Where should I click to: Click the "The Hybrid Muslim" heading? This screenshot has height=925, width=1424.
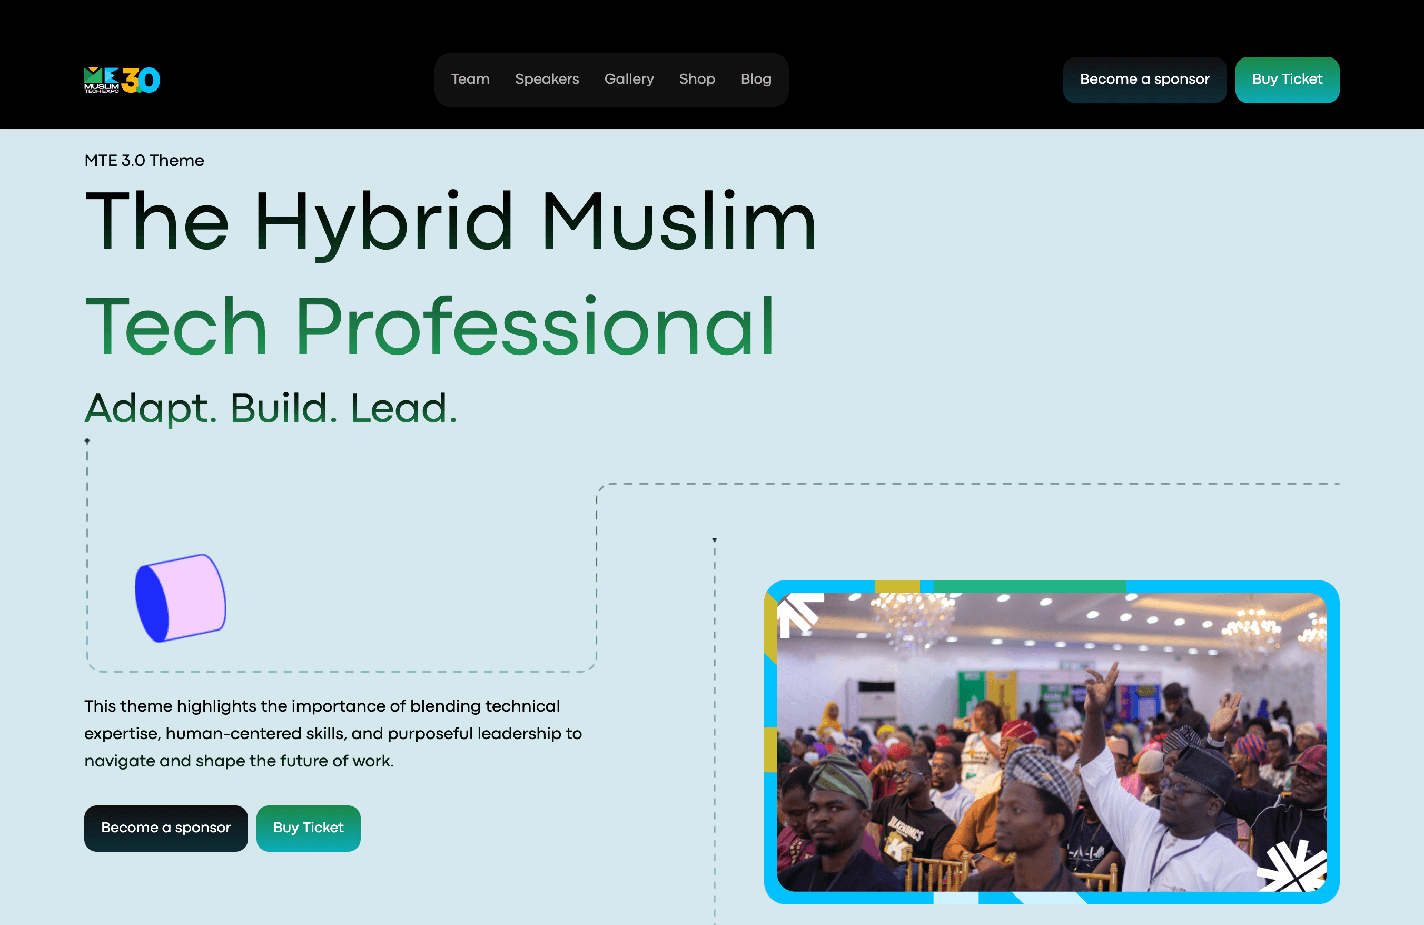point(450,221)
